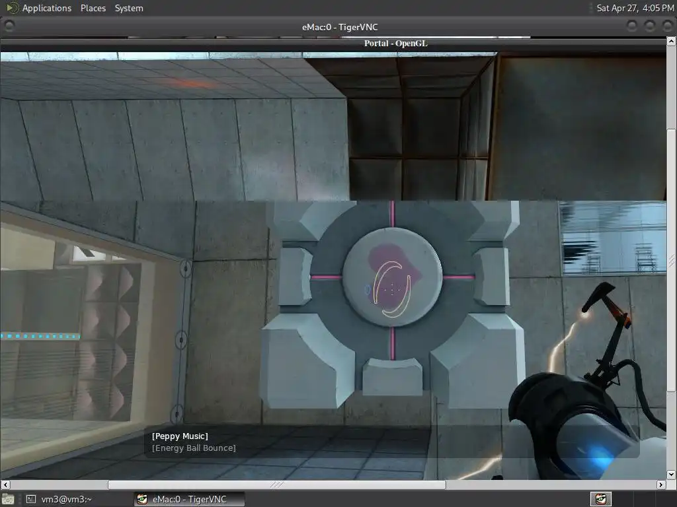
Task: Click the TigerVNC tray icon at bottom right
Action: coord(600,499)
